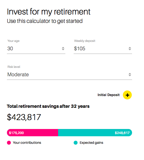The image size is (144, 160).
Task: Click the $248,617 gains value
Action: [x=122, y=133]
